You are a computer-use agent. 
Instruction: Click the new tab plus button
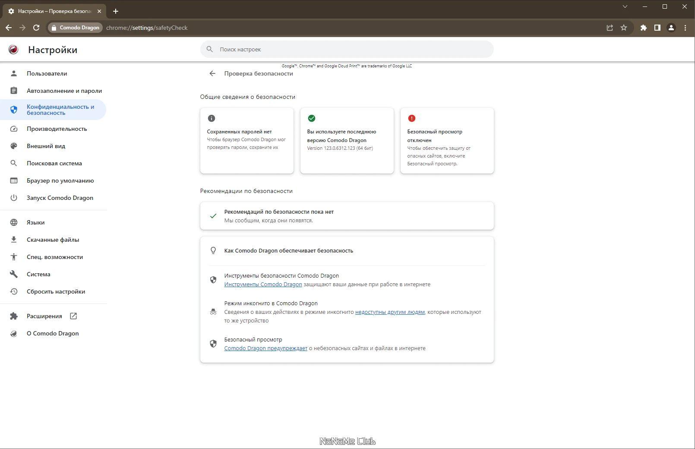coord(115,11)
